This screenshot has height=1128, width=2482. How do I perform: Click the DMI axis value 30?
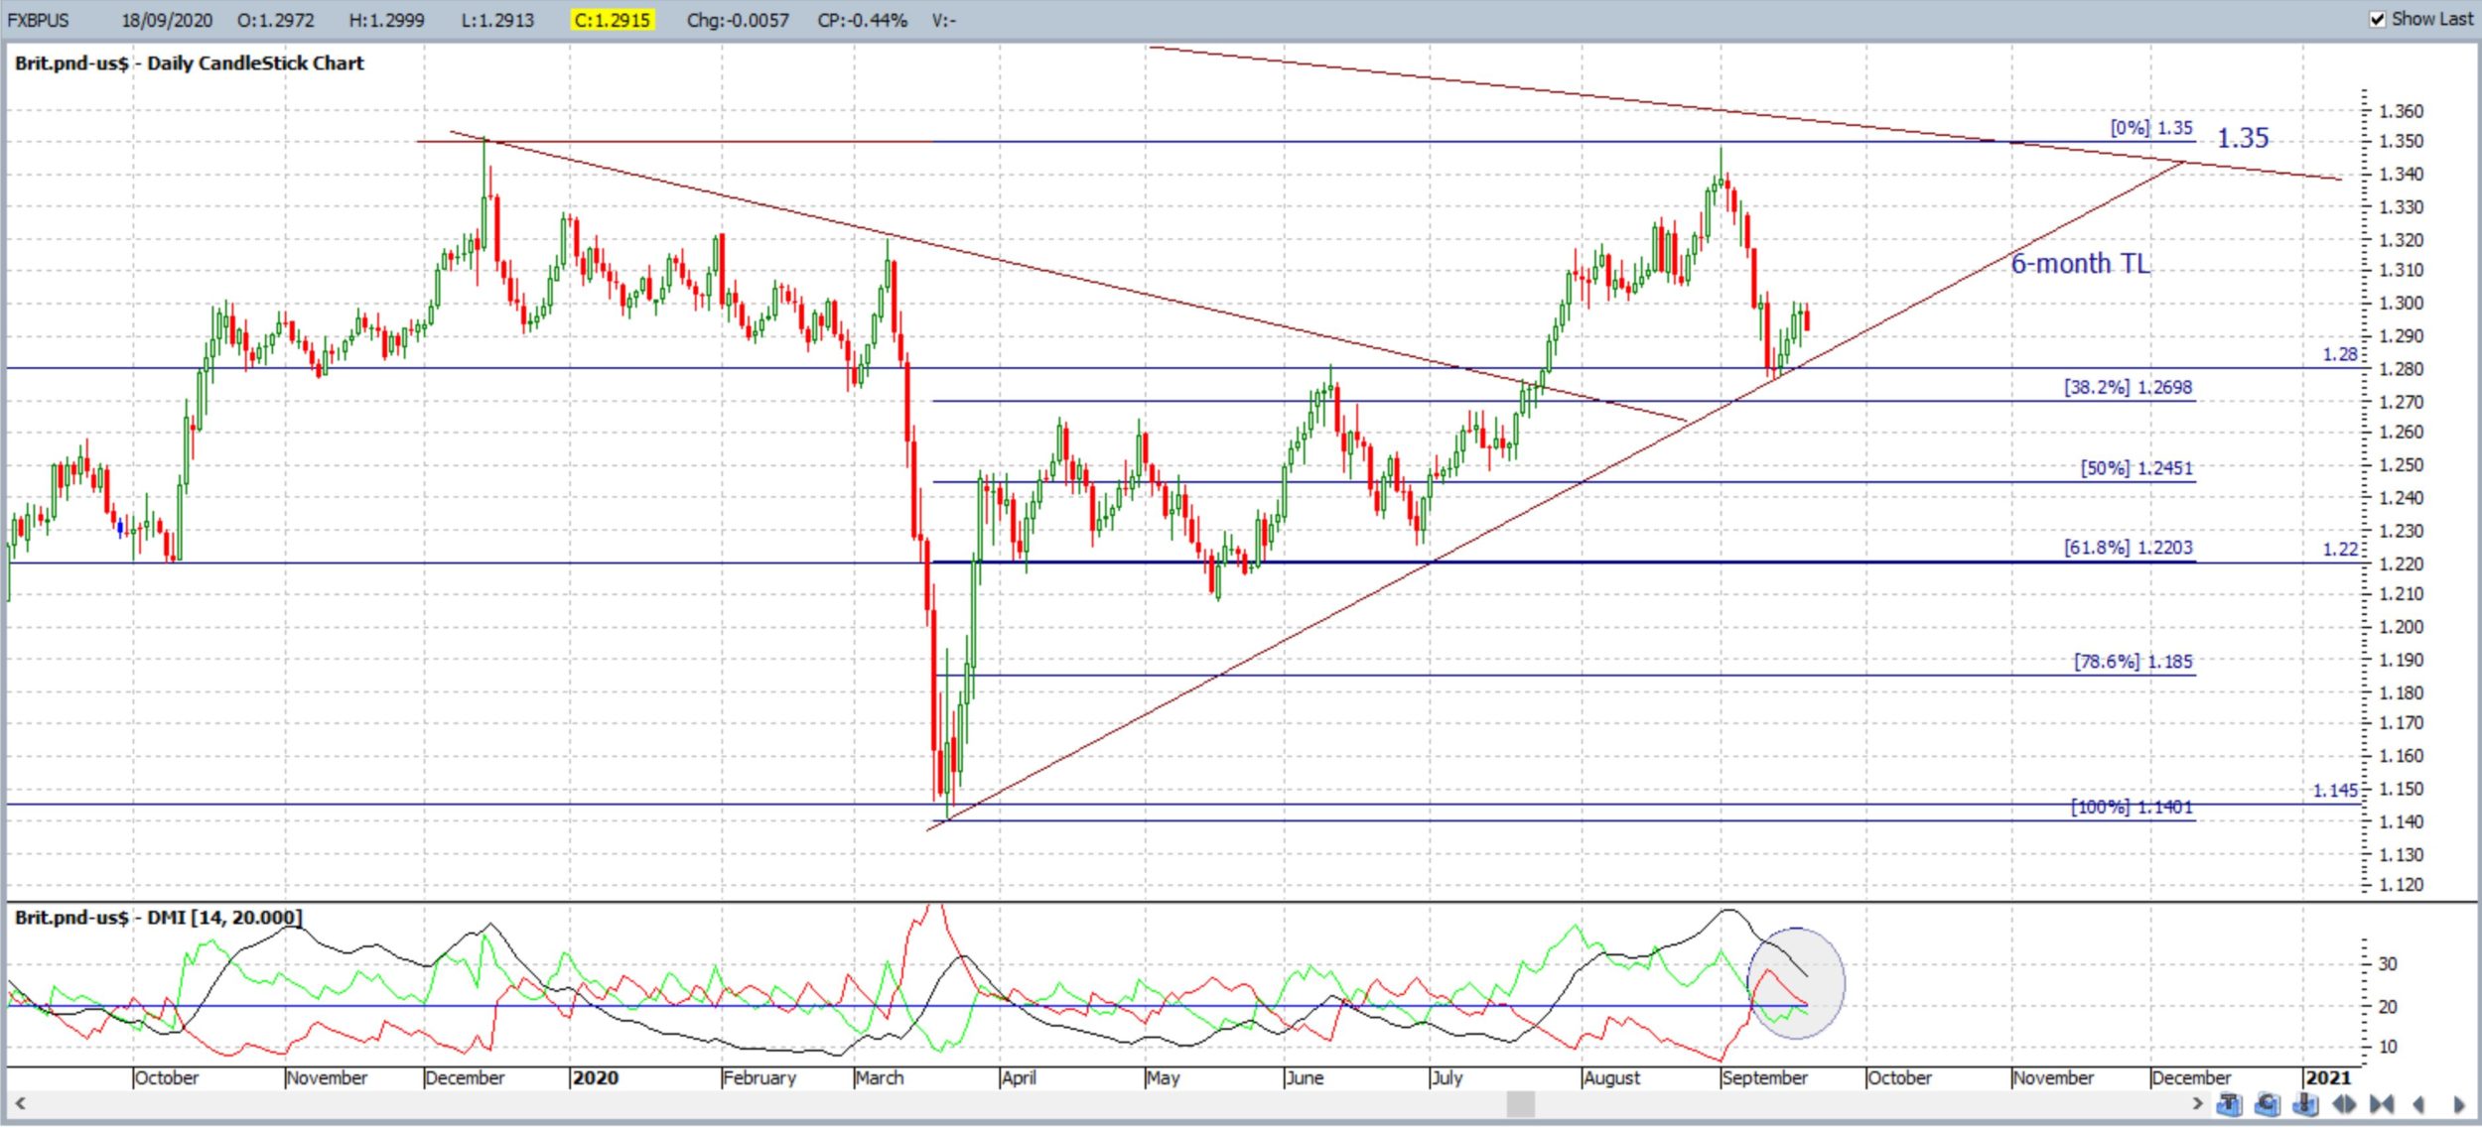(x=2388, y=964)
